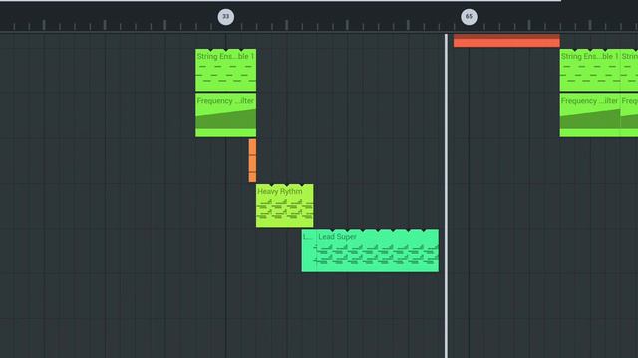Select the narrow orange clip below the Frequency filter

click(x=252, y=160)
